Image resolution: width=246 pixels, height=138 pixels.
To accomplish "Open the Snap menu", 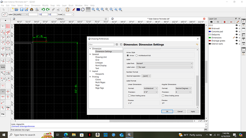I will coord(52,5).
